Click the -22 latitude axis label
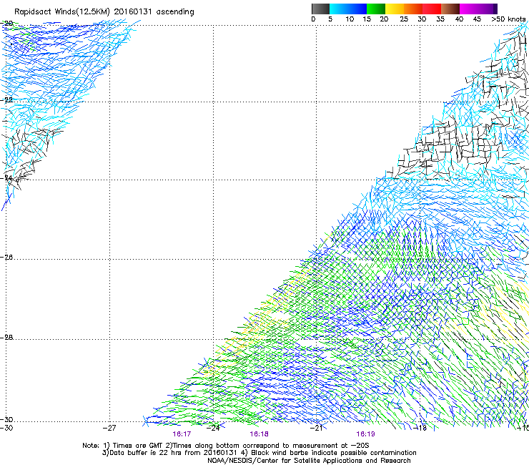 6,100
